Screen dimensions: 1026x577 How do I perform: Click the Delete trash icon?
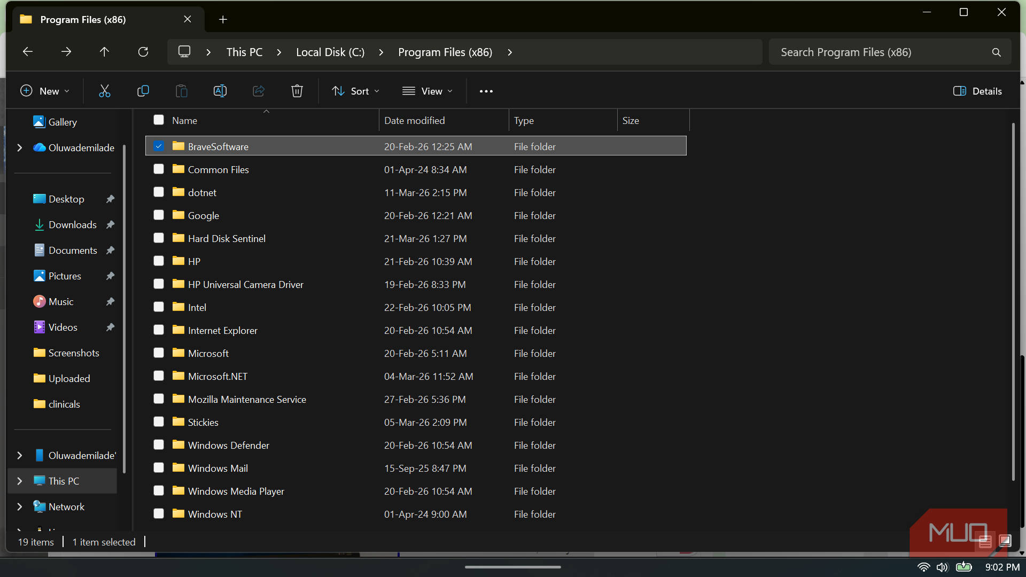point(297,91)
